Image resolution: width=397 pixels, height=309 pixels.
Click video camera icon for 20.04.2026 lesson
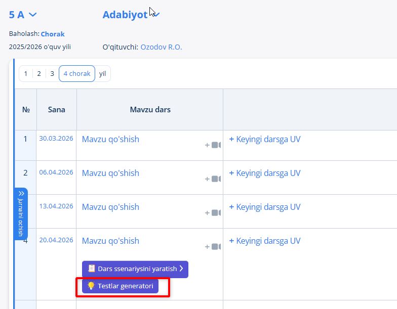216,247
